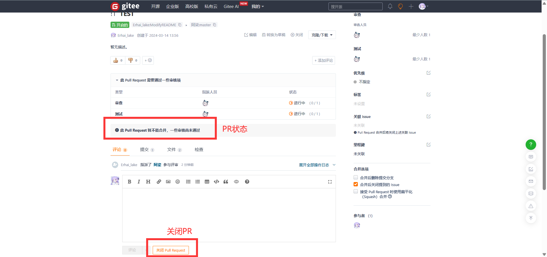The height and width of the screenshot is (257, 547).
Task: Open the 克隆/下载 dropdown
Action: click(x=322, y=35)
